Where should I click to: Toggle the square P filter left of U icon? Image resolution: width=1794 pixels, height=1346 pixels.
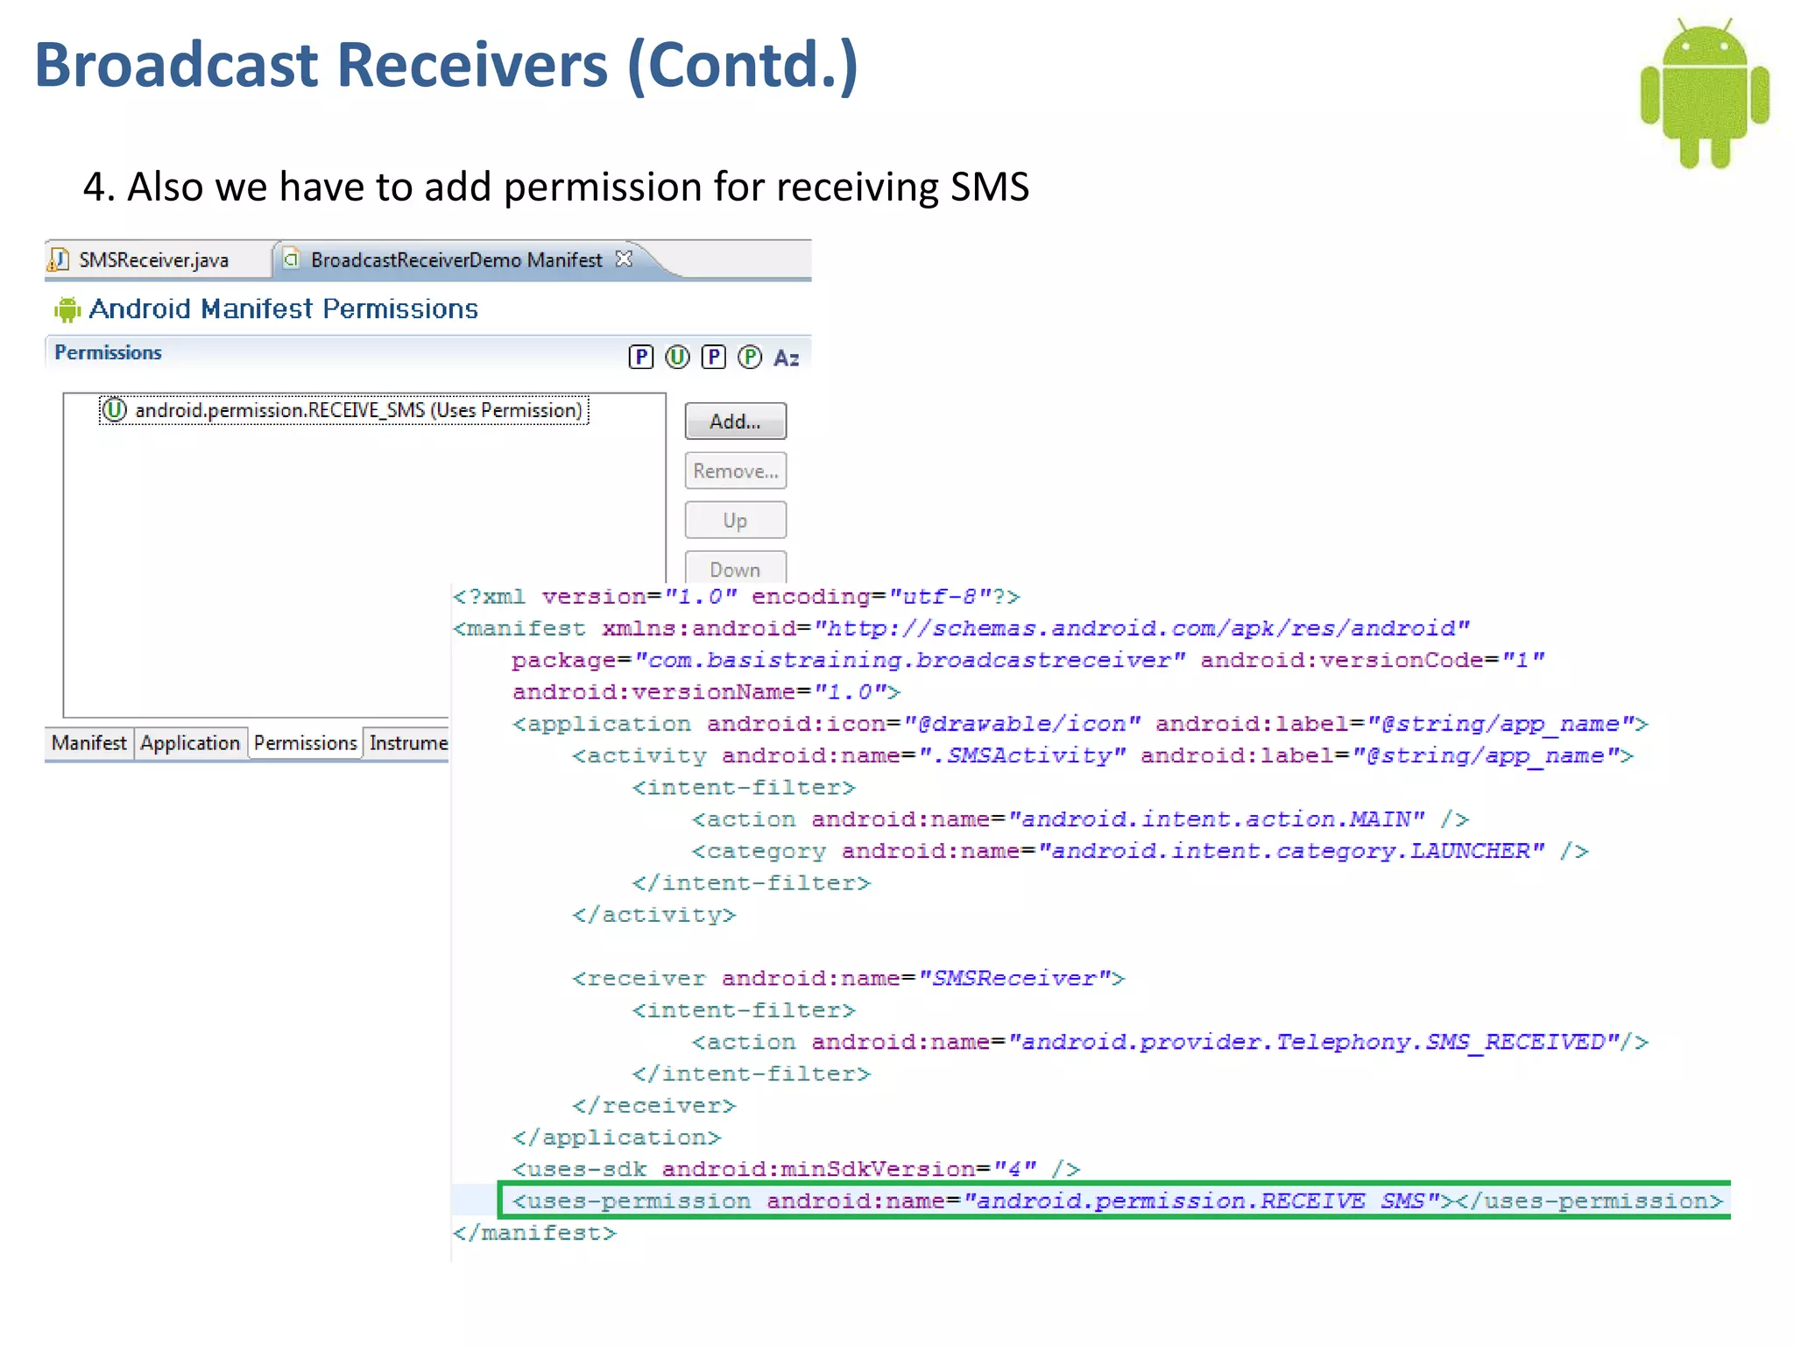tap(641, 357)
